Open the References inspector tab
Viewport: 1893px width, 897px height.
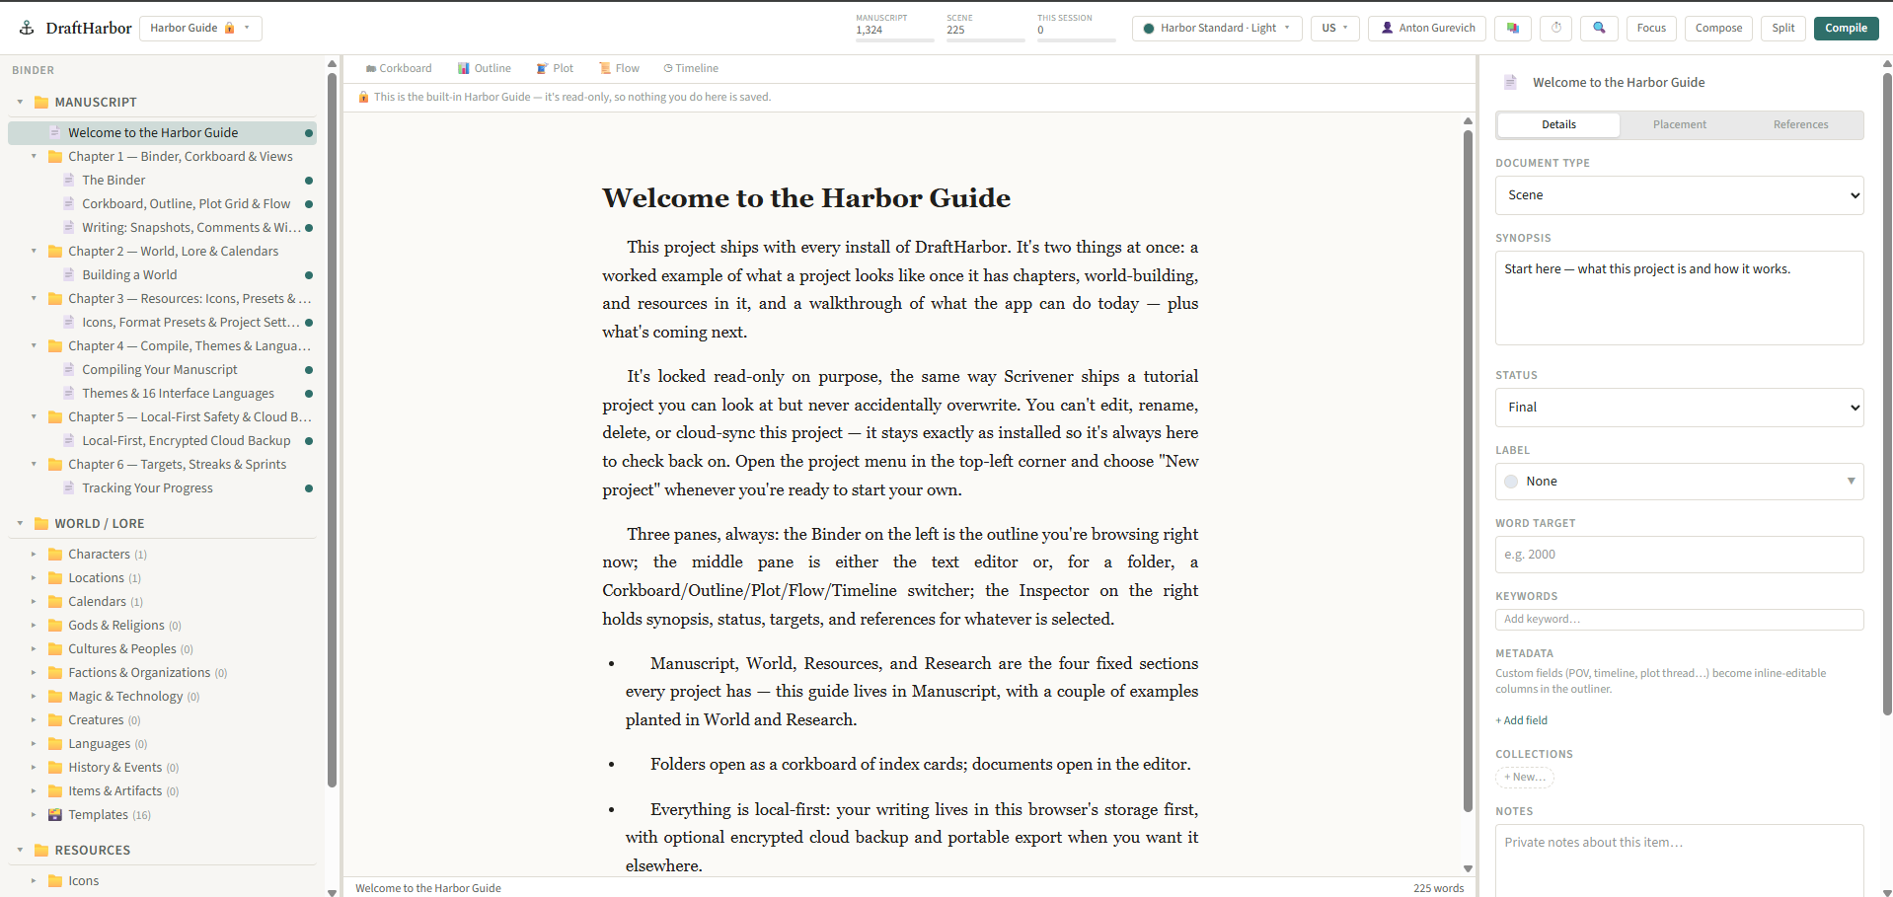coord(1800,124)
